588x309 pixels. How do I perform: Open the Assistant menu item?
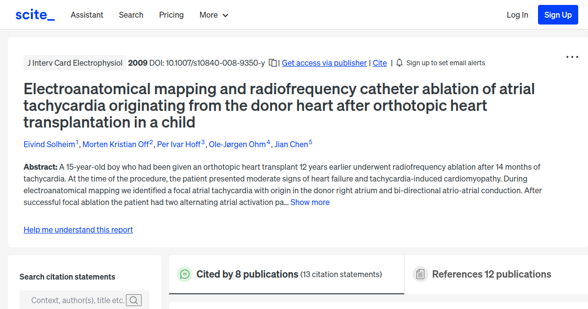[x=87, y=15]
